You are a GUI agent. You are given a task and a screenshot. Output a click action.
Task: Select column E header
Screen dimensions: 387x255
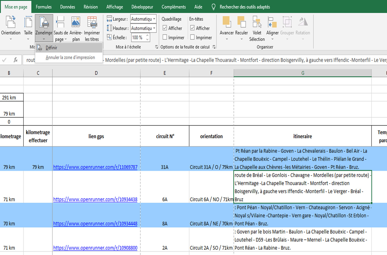[165, 73]
